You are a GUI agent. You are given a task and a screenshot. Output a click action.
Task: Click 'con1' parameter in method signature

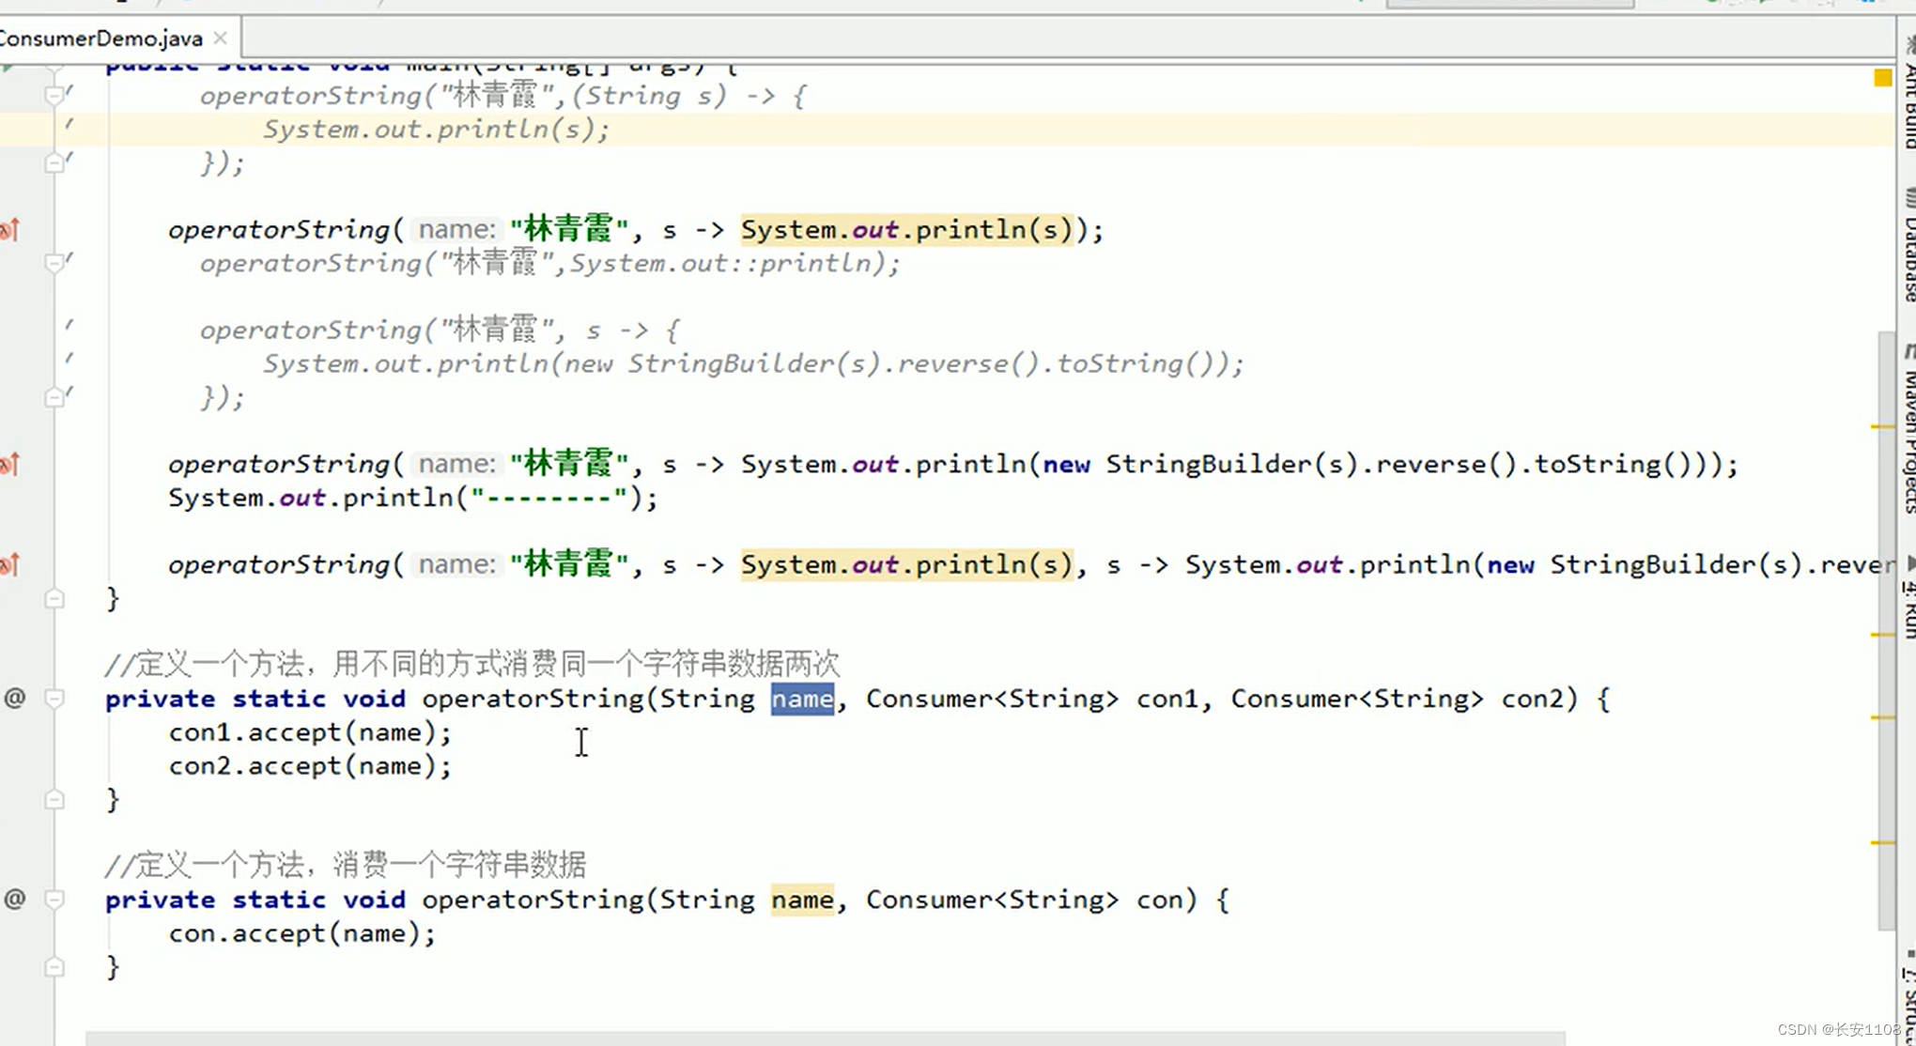click(x=1167, y=699)
